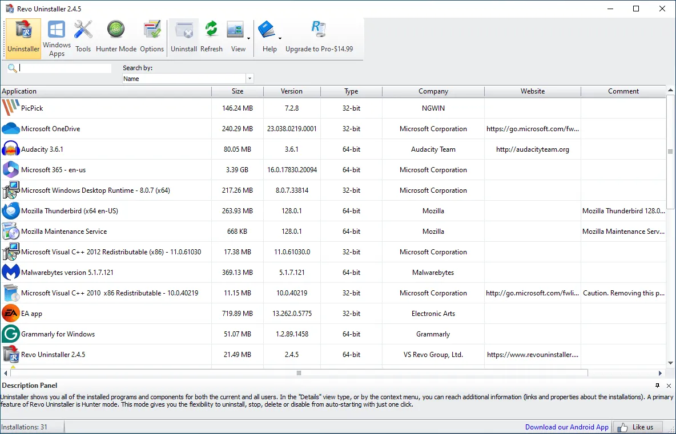Switch to Windows Apps view
Viewport: 676px width, 434px height.
(x=56, y=36)
